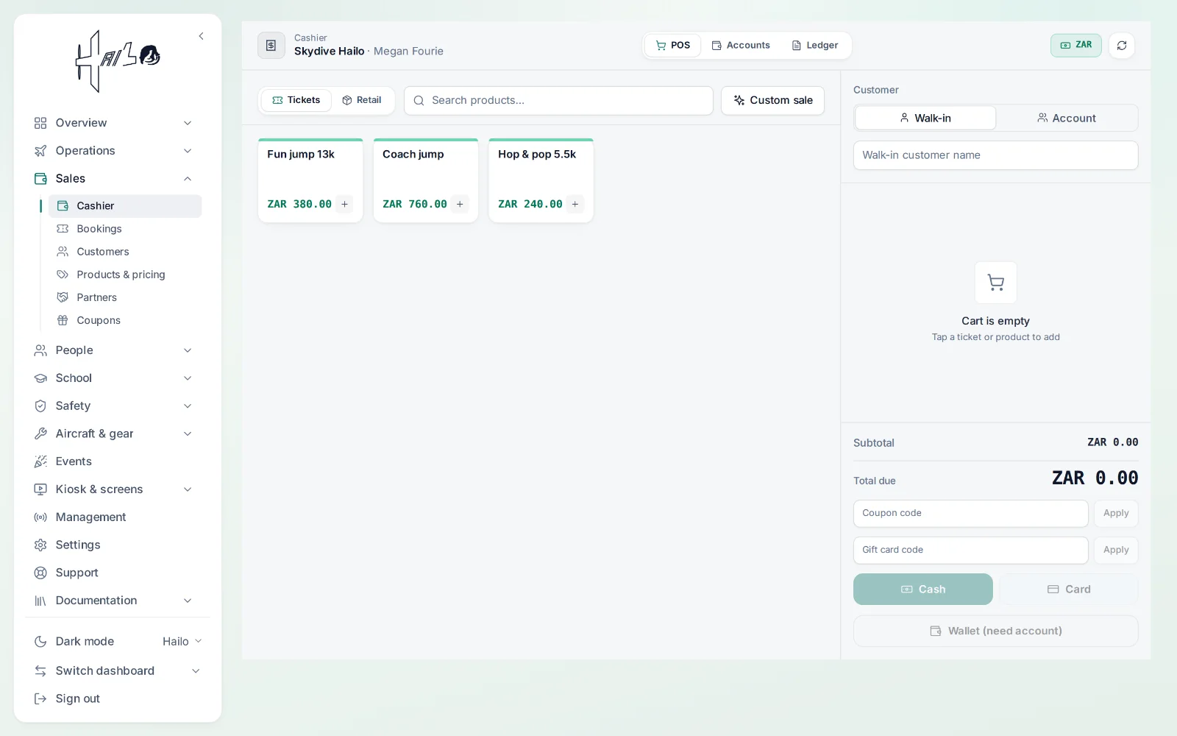Switch product list to Retail
This screenshot has width=1177, height=736.
[x=362, y=100]
